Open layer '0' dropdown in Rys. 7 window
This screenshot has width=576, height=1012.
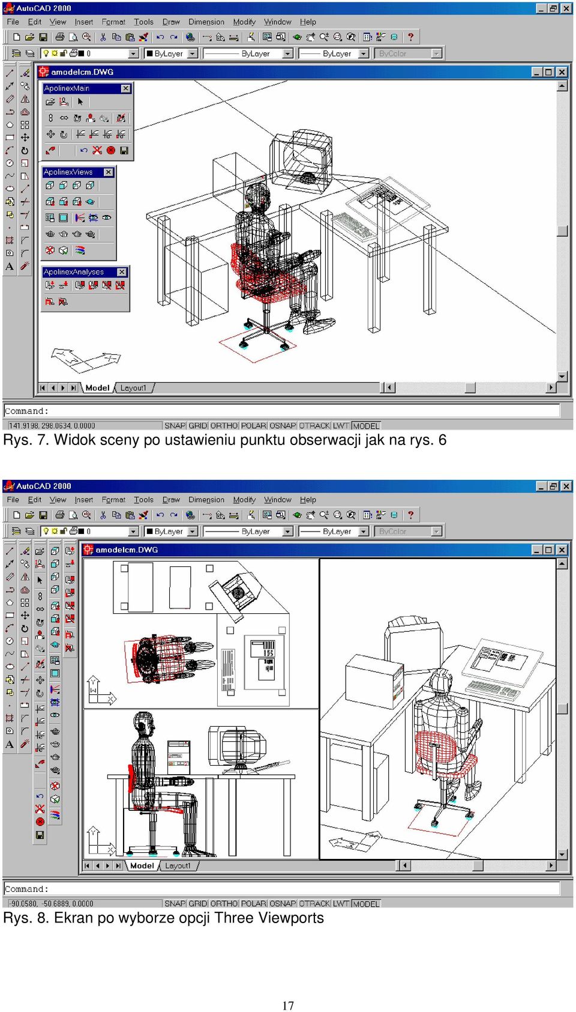[133, 54]
